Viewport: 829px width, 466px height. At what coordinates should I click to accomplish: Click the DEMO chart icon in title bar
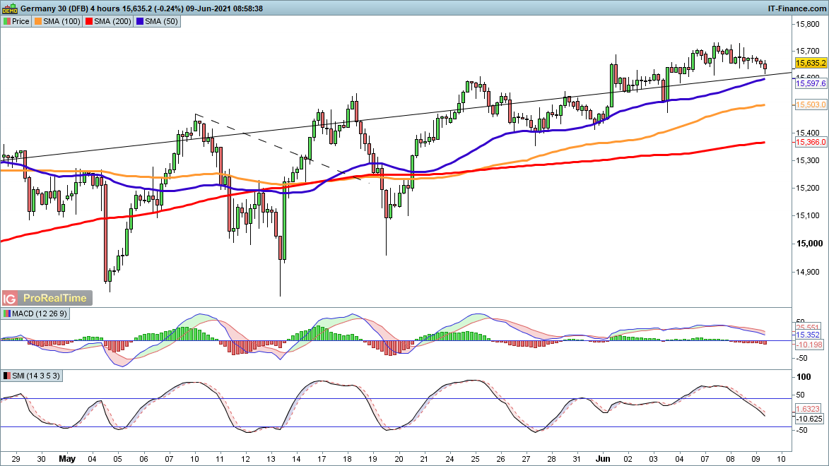pyautogui.click(x=9, y=8)
